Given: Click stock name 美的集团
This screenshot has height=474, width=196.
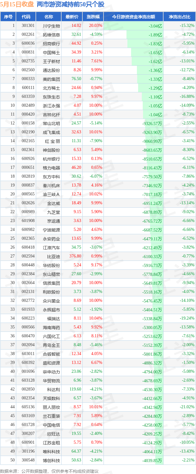Looking at the screenshot, I should point(51,79).
